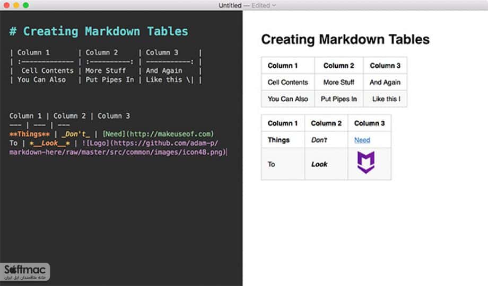Click 'Like this \|' text in editor
Screen dimensions: 488x286
pyautogui.click(x=170, y=79)
